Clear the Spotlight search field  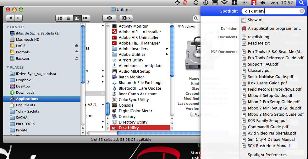point(301,11)
